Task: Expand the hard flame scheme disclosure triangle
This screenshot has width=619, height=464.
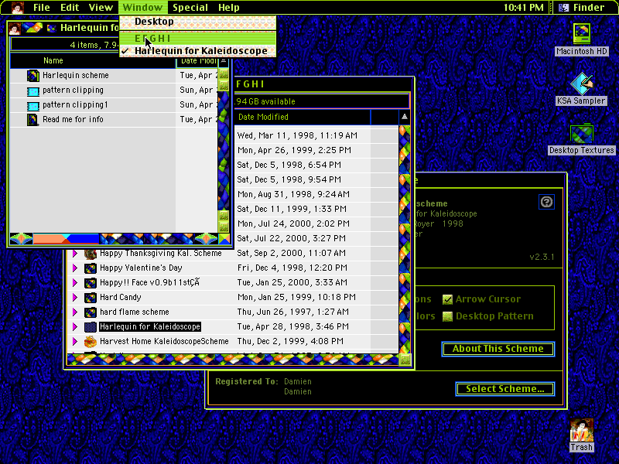Action: click(75, 312)
